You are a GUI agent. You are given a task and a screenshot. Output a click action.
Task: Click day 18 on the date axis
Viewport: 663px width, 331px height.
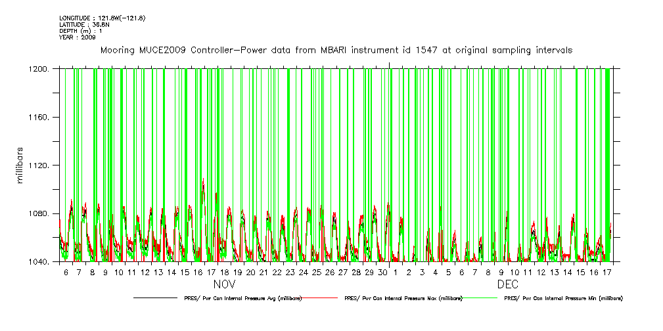point(224,272)
